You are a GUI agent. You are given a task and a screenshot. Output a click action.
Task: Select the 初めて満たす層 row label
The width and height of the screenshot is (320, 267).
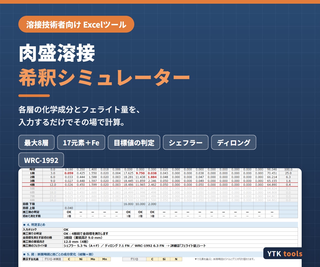pyautogui.click(x=43, y=216)
